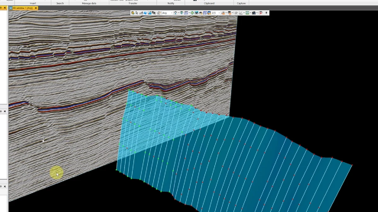Click the image layer toolbar icon
The image size is (378, 212).
150,13
